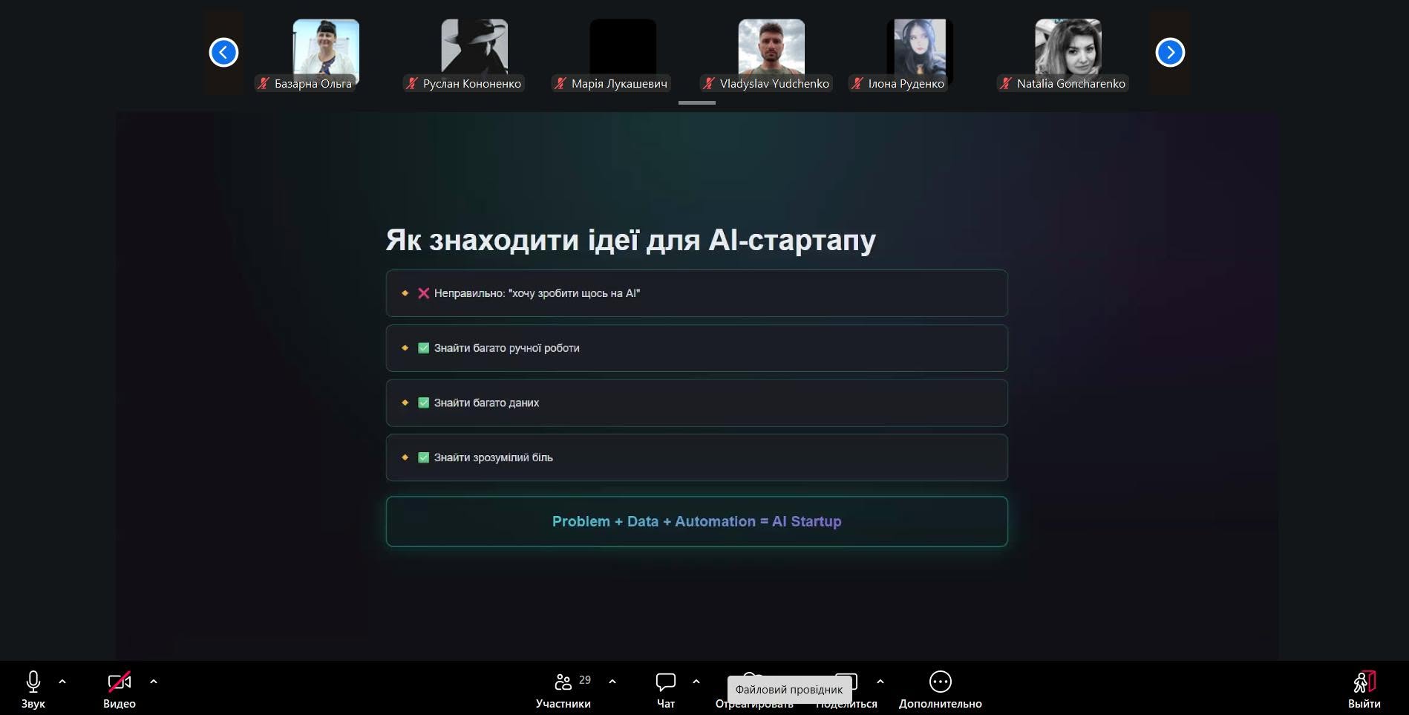The image size is (1409, 715).
Task: Select Natalia Goncharenko video thumbnail
Action: click(1068, 52)
